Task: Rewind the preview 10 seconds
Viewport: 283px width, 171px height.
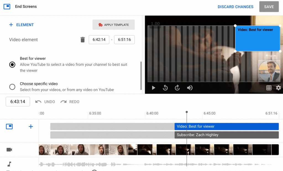Action: click(x=165, y=88)
